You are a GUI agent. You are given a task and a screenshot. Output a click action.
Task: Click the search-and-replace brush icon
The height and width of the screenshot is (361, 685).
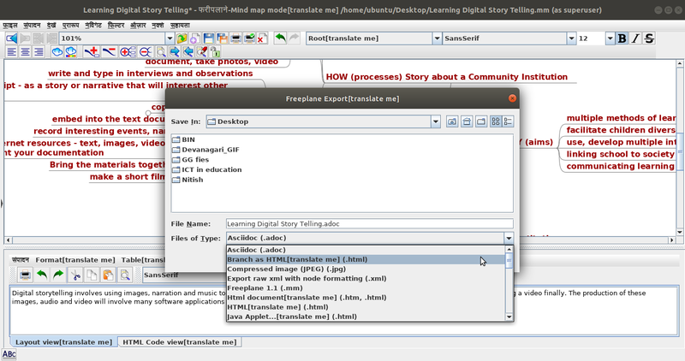point(201,52)
